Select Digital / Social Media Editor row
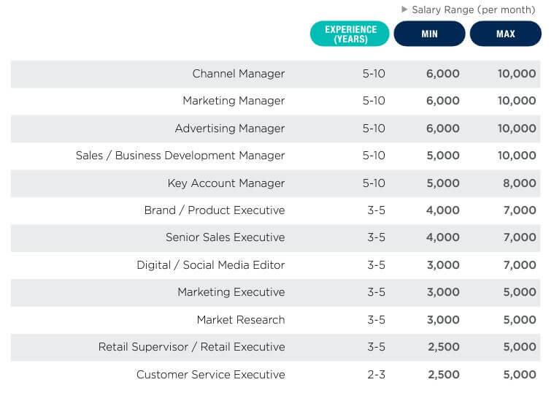Image resolution: width=554 pixels, height=393 pixels. pos(210,265)
